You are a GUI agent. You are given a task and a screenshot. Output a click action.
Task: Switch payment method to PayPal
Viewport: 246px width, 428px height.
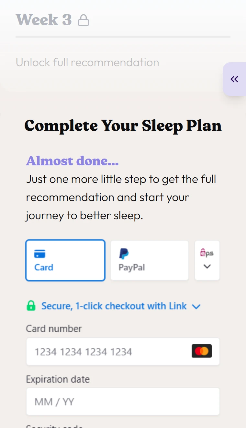click(149, 260)
